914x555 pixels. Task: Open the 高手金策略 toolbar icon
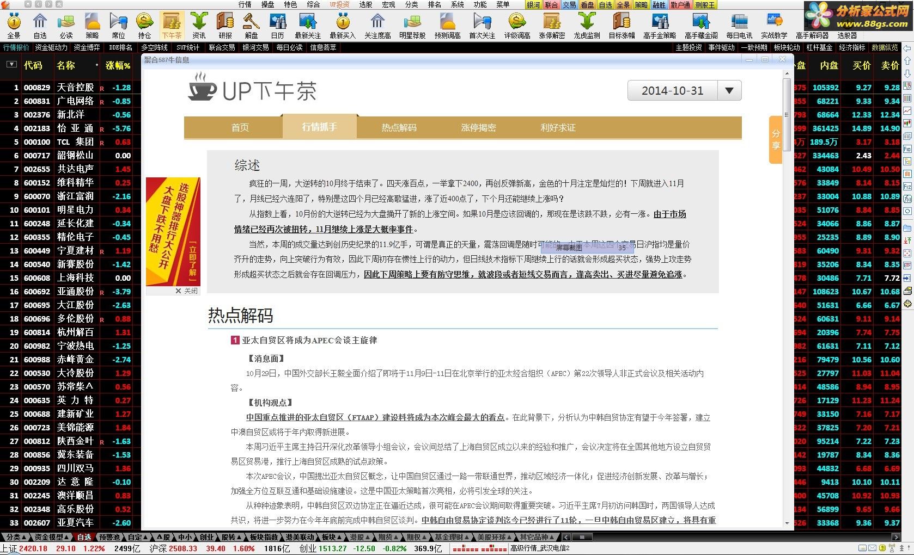coord(660,26)
